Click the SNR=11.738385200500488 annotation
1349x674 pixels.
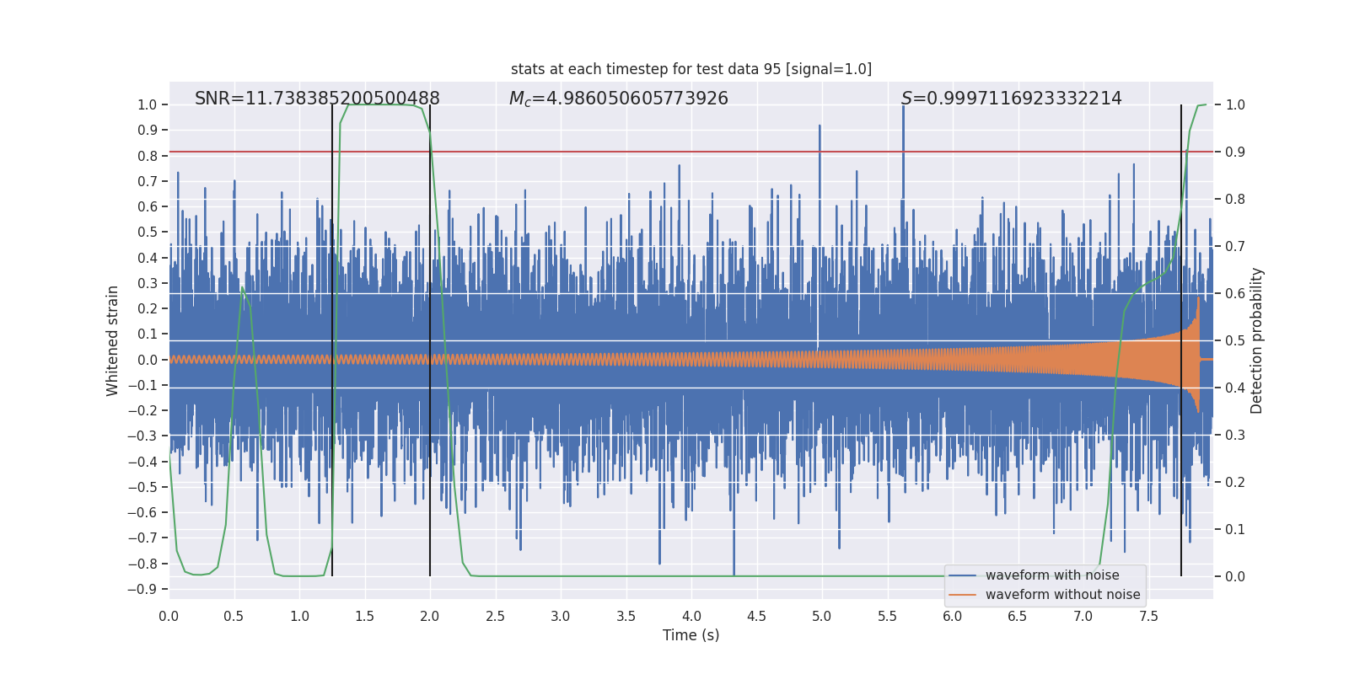click(x=317, y=99)
